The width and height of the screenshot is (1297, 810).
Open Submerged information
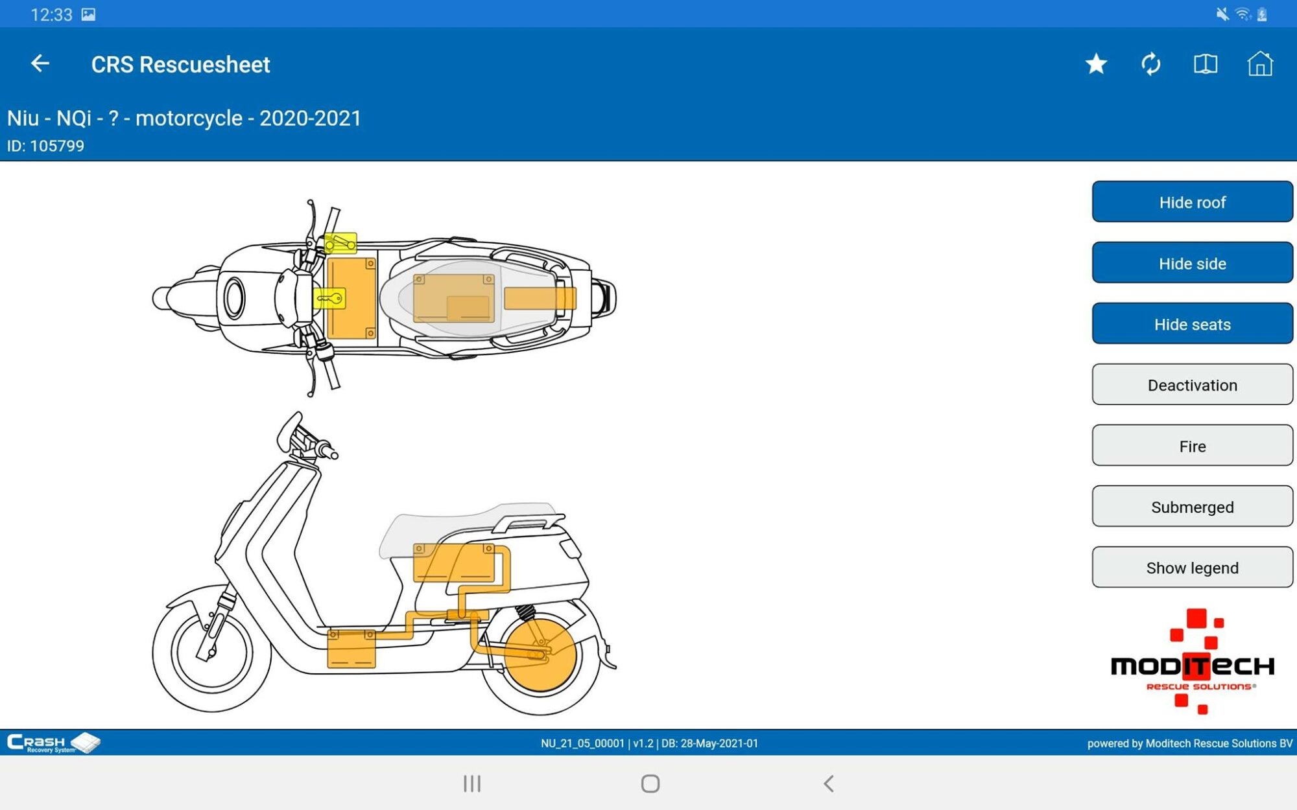pyautogui.click(x=1191, y=507)
